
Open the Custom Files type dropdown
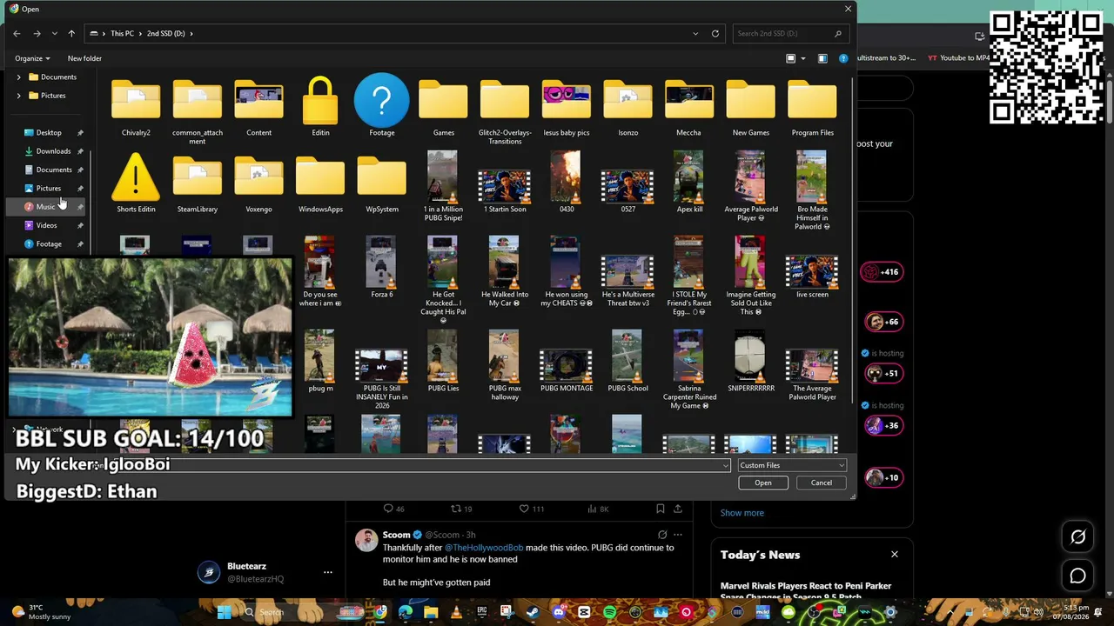(791, 465)
